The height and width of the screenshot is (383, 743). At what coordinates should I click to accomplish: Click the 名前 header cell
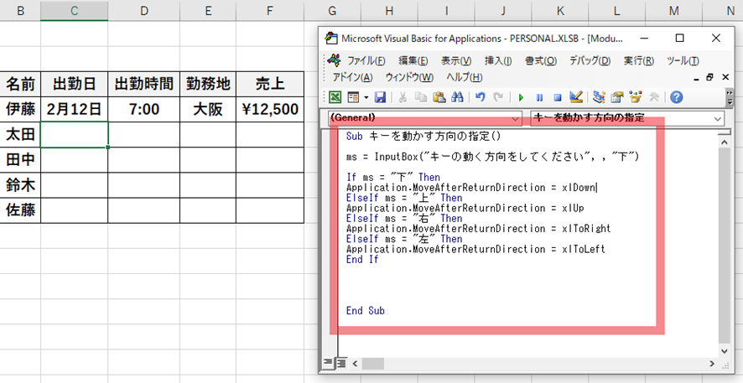pyautogui.click(x=20, y=85)
